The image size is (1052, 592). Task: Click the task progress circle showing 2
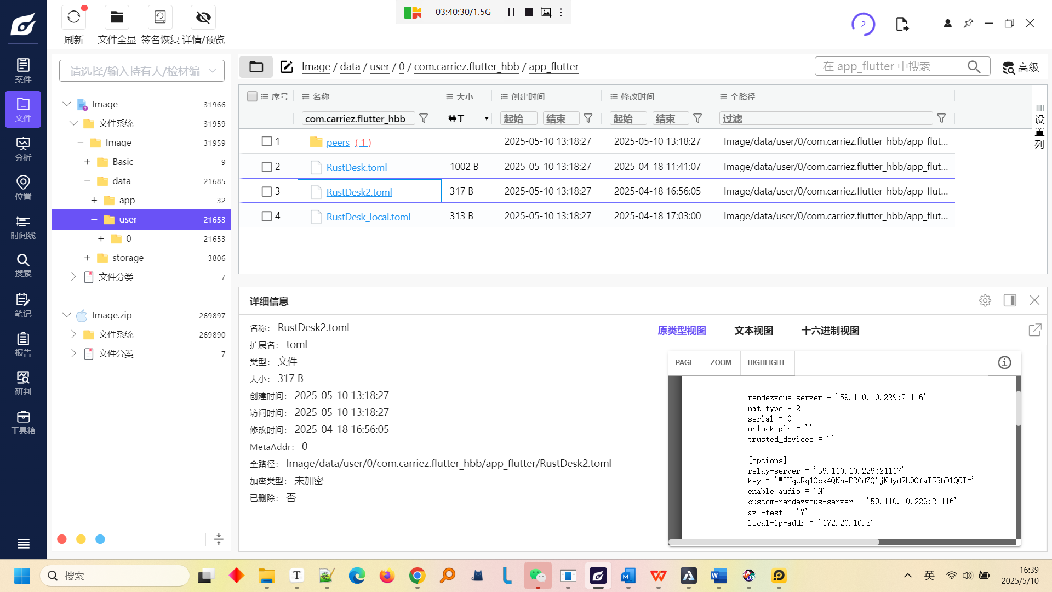tap(863, 24)
